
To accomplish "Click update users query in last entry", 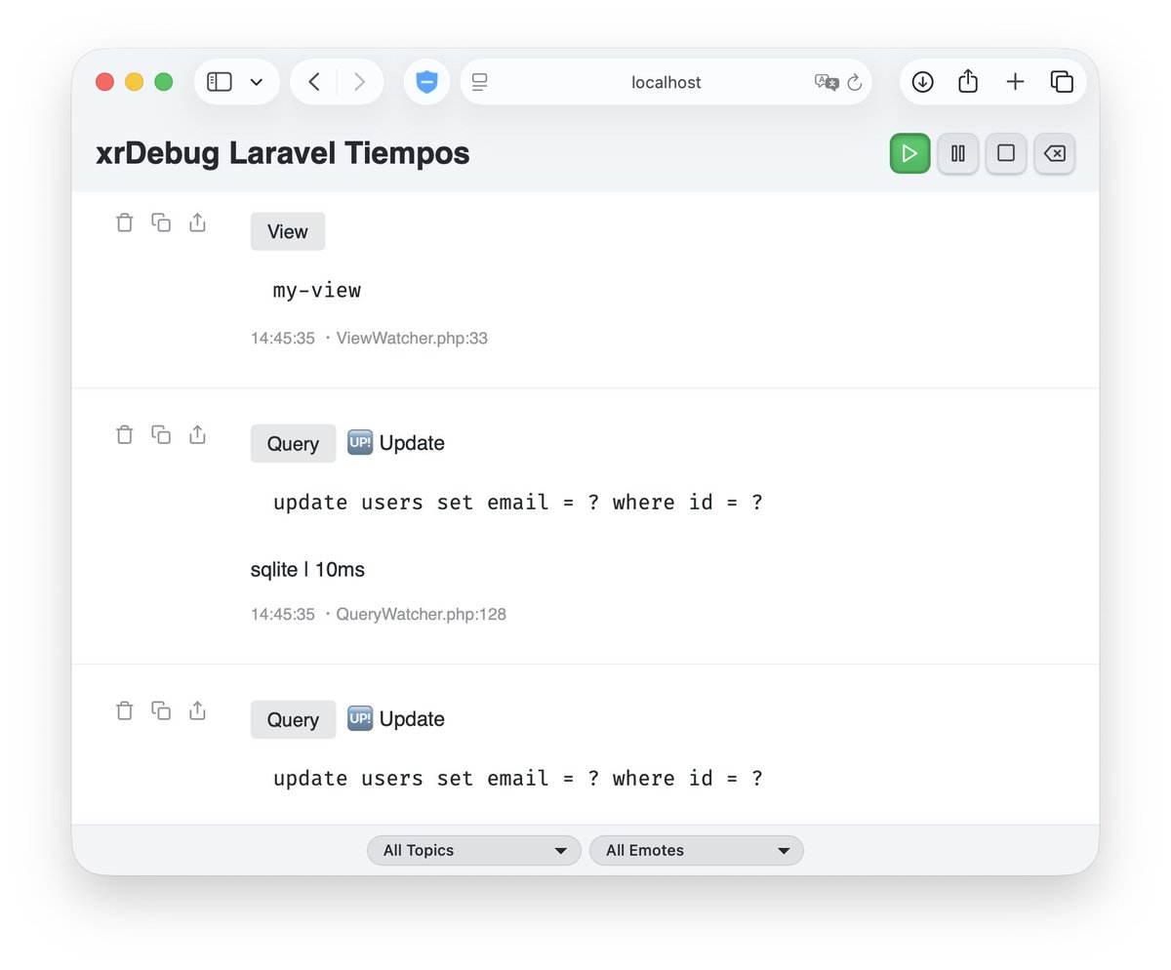I will point(517,779).
